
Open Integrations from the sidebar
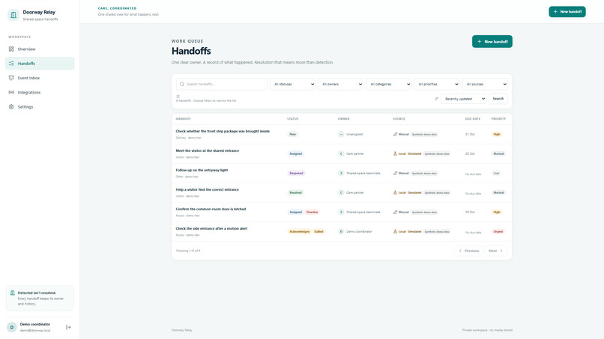click(40, 92)
